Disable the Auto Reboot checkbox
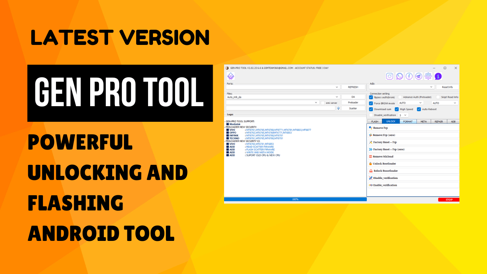 (419, 109)
